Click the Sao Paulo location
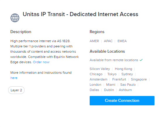 [128, 85]
